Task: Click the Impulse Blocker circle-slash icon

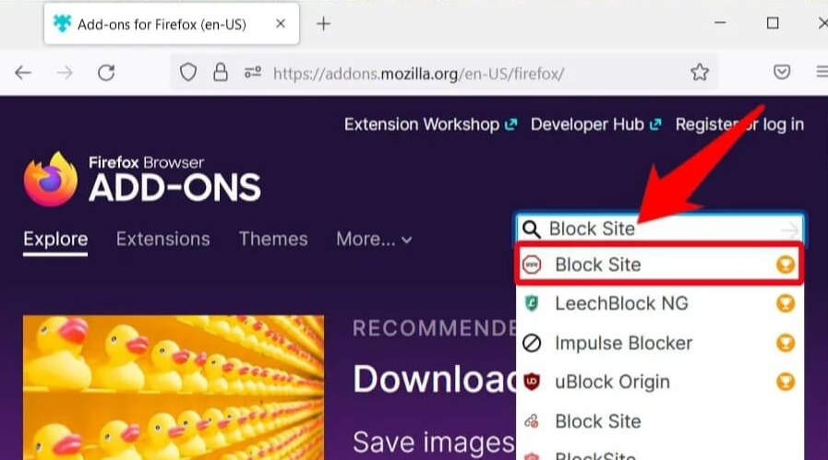Action: tap(532, 343)
